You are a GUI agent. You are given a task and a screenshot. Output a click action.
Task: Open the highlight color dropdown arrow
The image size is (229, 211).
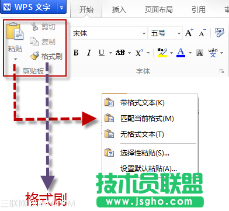click(171, 53)
